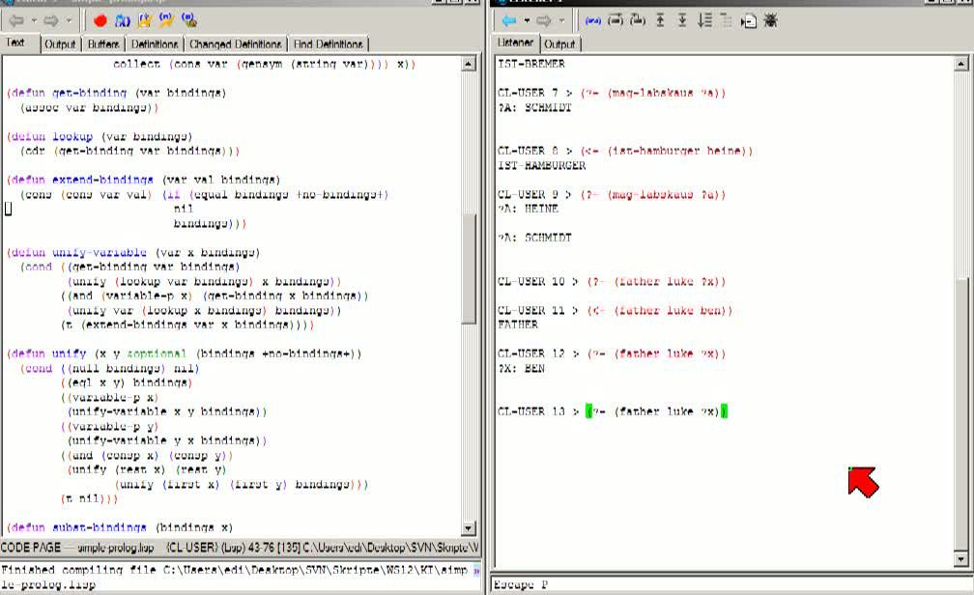Open the editor Forward history dropdown arrow
The width and height of the screenshot is (974, 595).
[x=69, y=21]
